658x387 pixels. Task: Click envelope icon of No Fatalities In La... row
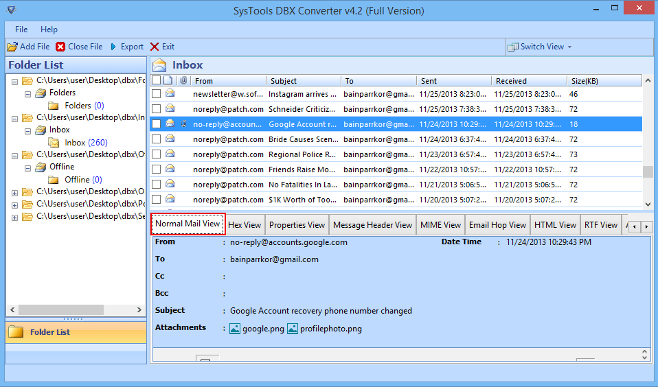coord(170,184)
